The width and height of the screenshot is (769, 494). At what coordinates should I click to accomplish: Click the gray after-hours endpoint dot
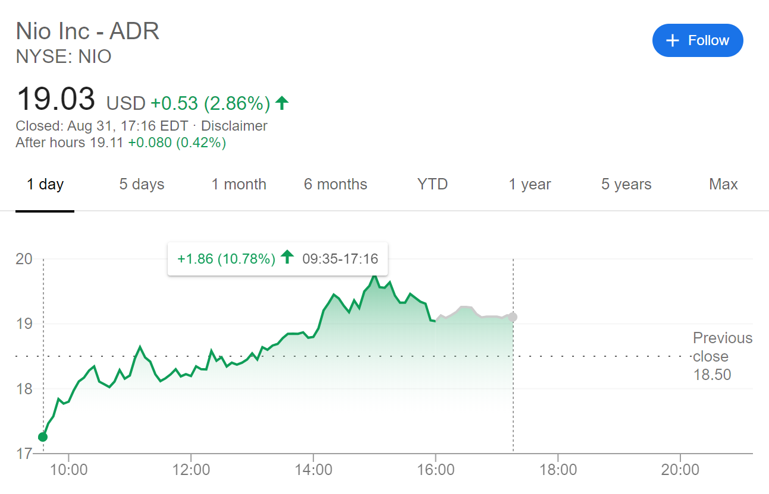513,316
